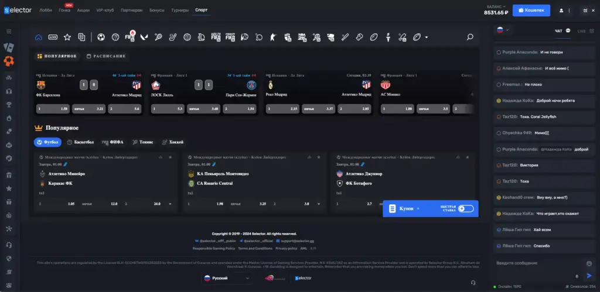Open the Русский language selector in footer
This screenshot has width=600, height=292.
click(x=227, y=278)
